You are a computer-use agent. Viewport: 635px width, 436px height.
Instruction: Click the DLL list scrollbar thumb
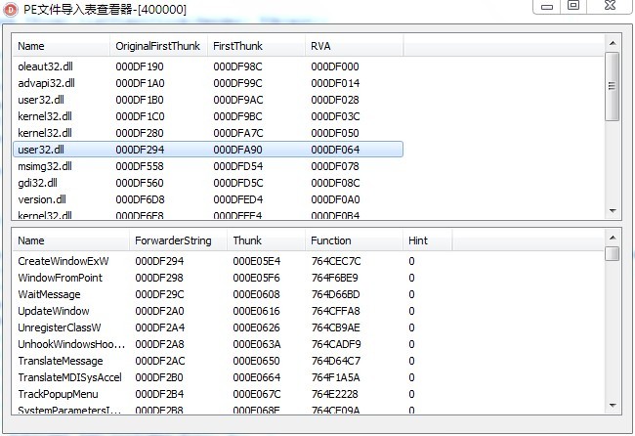point(613,86)
